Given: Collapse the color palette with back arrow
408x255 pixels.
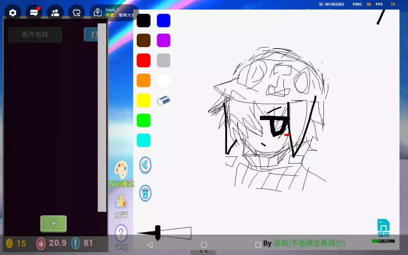Looking at the screenshot, I should click(x=145, y=165).
